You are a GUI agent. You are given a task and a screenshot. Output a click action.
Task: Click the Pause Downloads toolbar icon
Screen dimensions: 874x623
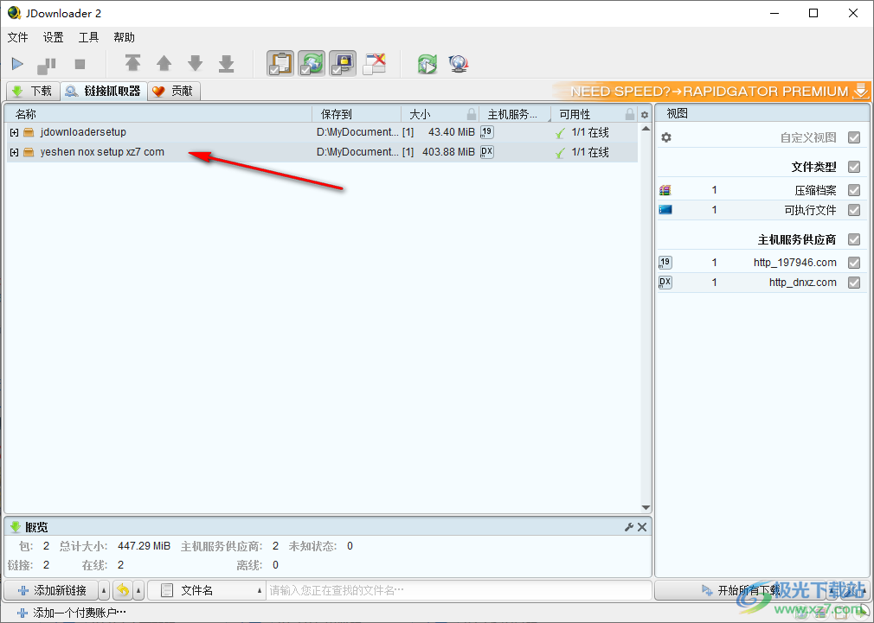click(46, 65)
